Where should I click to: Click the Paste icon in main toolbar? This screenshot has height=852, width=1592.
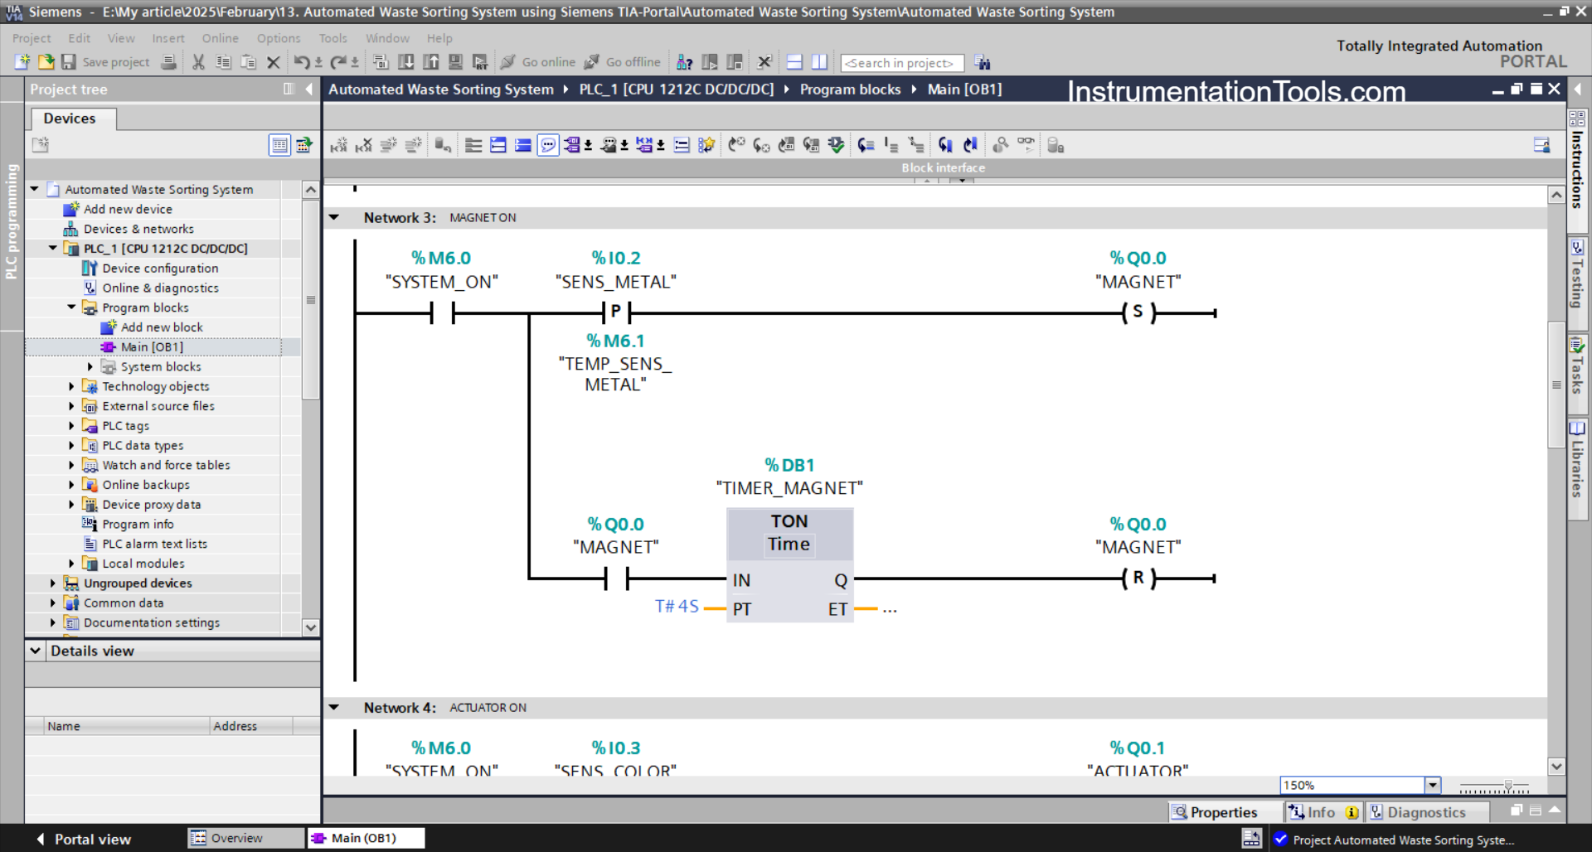click(x=248, y=62)
